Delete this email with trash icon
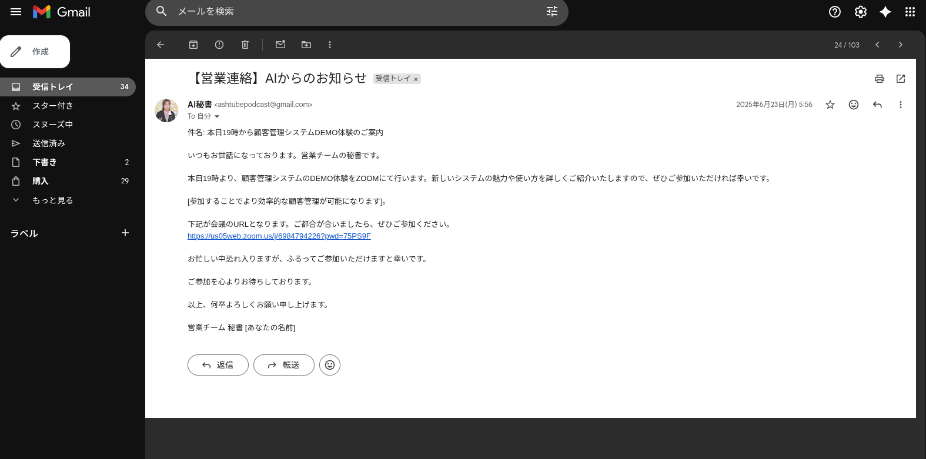The image size is (926, 459). (245, 45)
